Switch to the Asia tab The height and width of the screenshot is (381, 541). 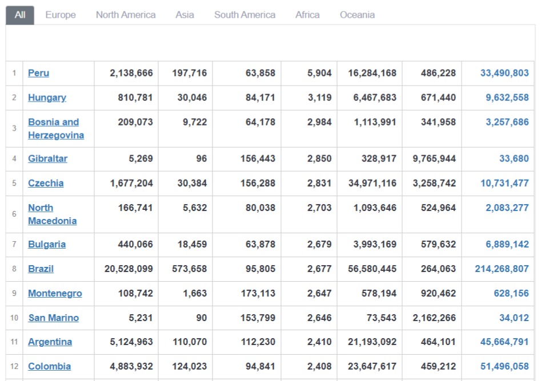[185, 15]
